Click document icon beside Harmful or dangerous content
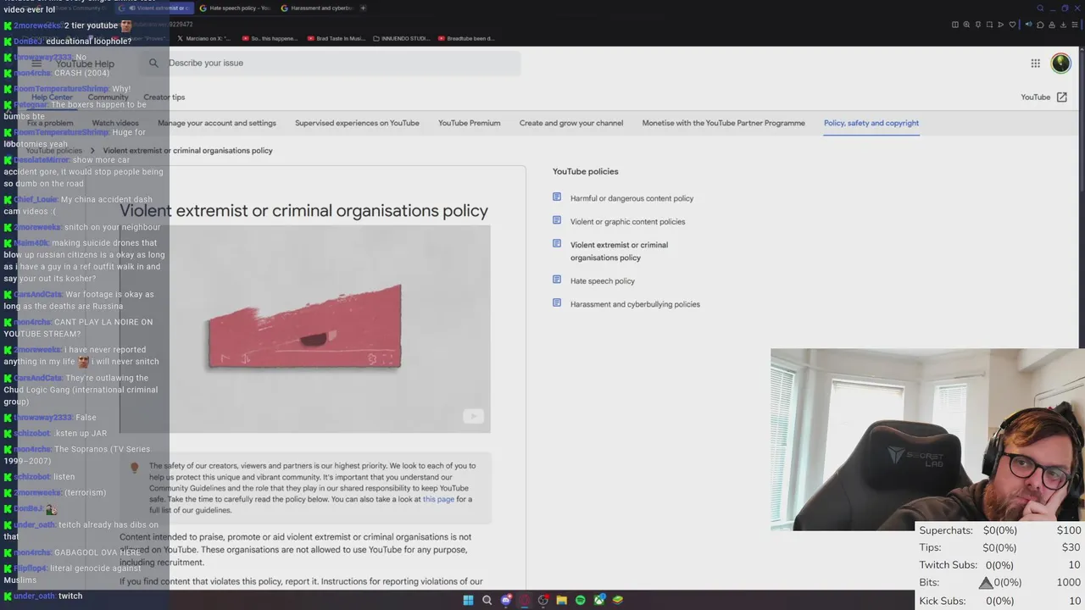Image resolution: width=1085 pixels, height=610 pixels. (557, 197)
